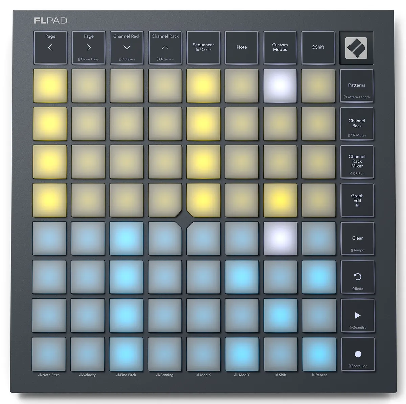The image size is (406, 404).
Task: Toggle the Record dot / Score Log button
Action: [358, 354]
